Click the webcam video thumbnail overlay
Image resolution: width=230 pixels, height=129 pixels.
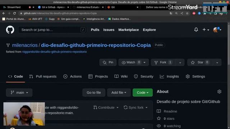click(x=24, y=114)
